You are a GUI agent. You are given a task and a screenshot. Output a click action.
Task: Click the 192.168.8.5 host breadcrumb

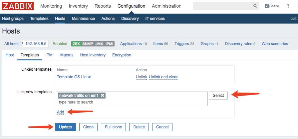tap(36, 44)
